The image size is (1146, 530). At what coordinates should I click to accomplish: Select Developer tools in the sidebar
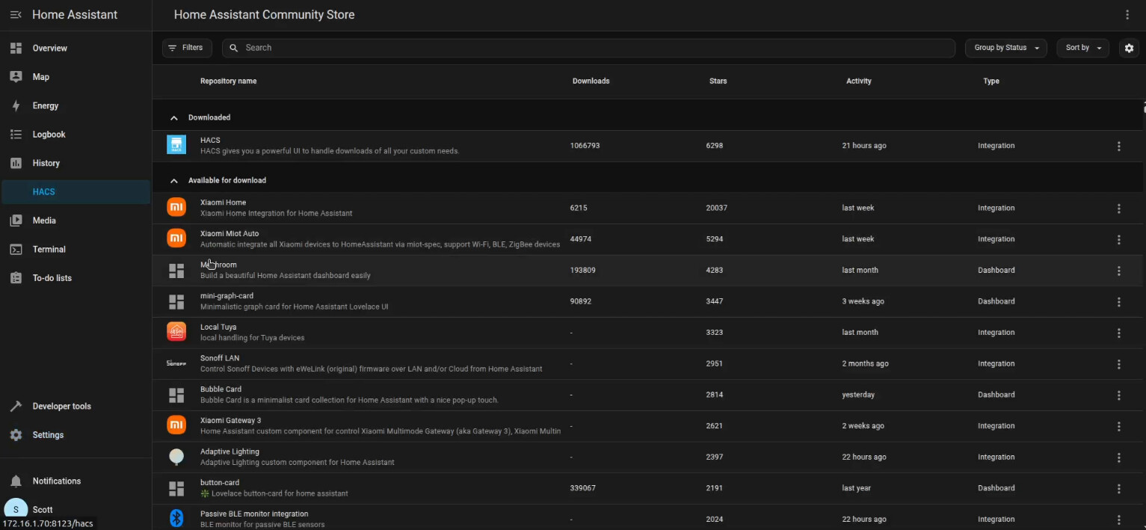click(76, 407)
